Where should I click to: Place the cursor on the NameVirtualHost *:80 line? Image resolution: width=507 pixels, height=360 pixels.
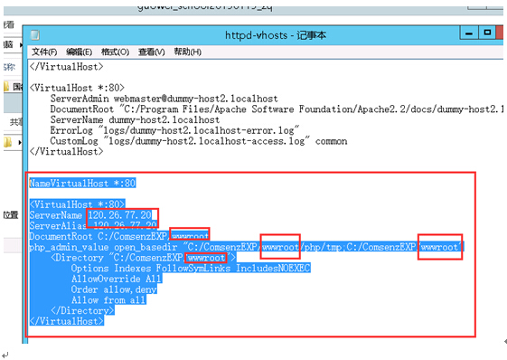click(x=82, y=184)
